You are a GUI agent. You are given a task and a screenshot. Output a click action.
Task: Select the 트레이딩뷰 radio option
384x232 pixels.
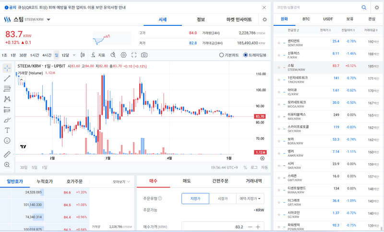pyautogui.click(x=255, y=55)
